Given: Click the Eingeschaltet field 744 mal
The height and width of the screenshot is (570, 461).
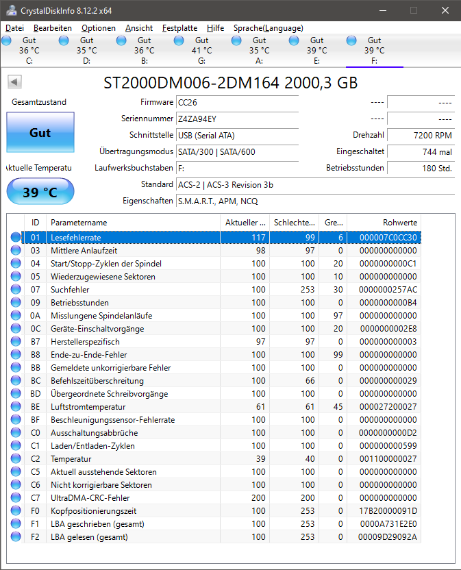Looking at the screenshot, I should (421, 151).
